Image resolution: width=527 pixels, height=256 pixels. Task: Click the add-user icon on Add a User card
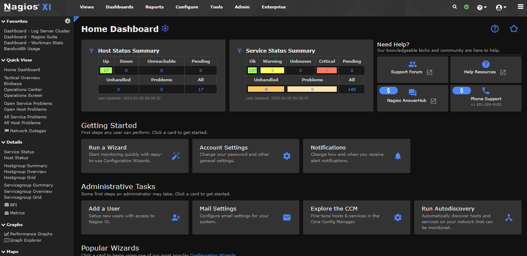(176, 217)
